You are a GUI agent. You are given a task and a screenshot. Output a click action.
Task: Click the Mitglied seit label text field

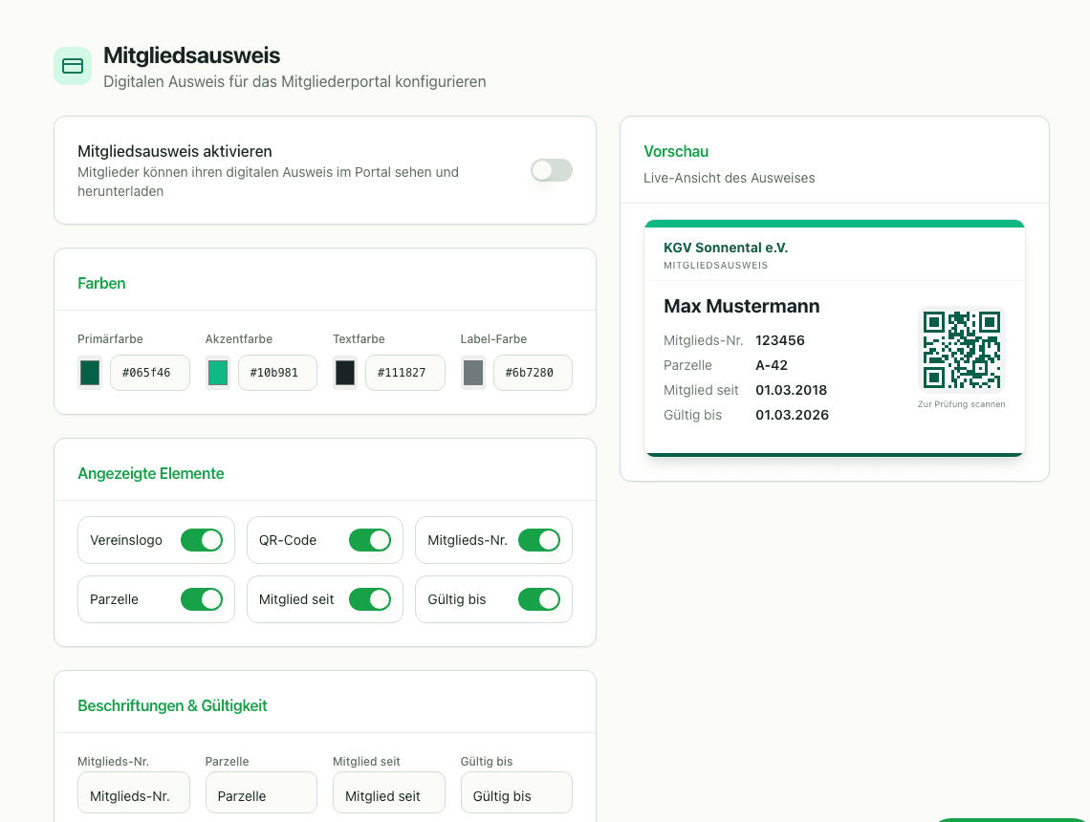388,792
